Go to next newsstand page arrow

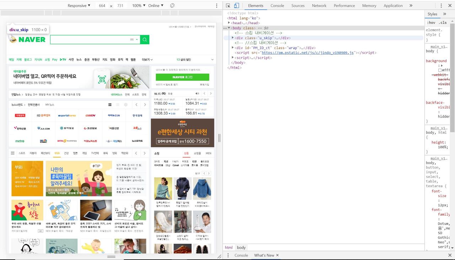coord(145,105)
